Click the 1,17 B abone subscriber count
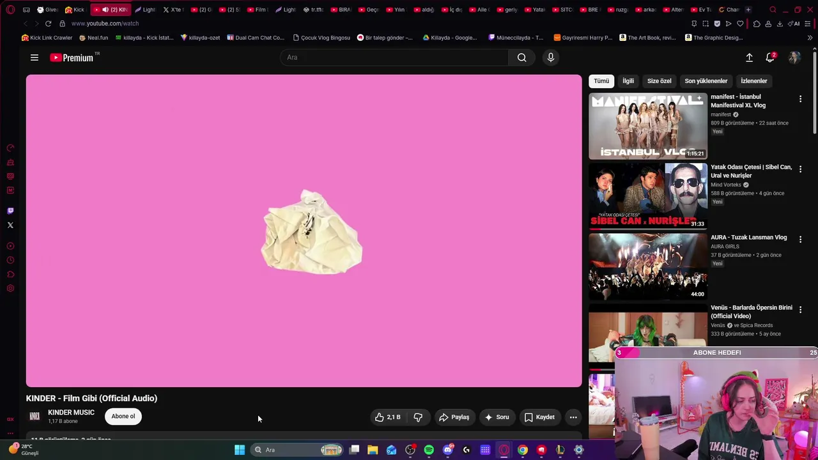Viewport: 818px width, 460px height. coord(63,422)
